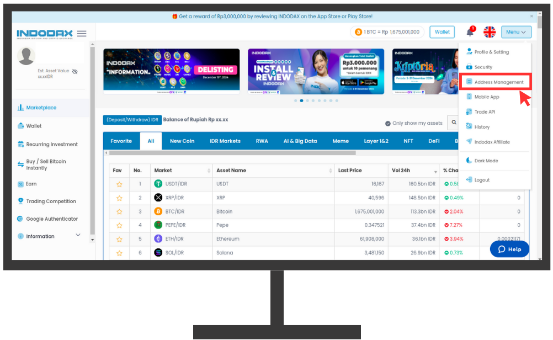Expand the Information sidebar section
Image resolution: width=553 pixels, height=340 pixels.
[49, 236]
